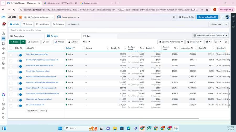Click the Export table data icon
This screenshot has height=132, width=236.
[216, 42]
